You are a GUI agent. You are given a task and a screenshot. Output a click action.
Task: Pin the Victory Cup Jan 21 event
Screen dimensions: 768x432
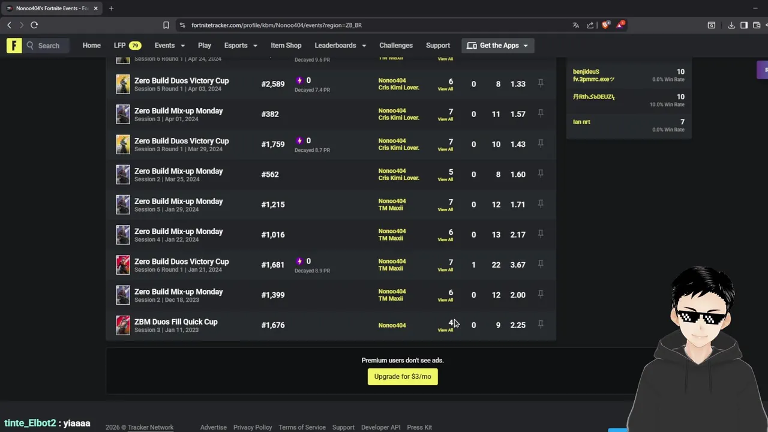point(541,264)
